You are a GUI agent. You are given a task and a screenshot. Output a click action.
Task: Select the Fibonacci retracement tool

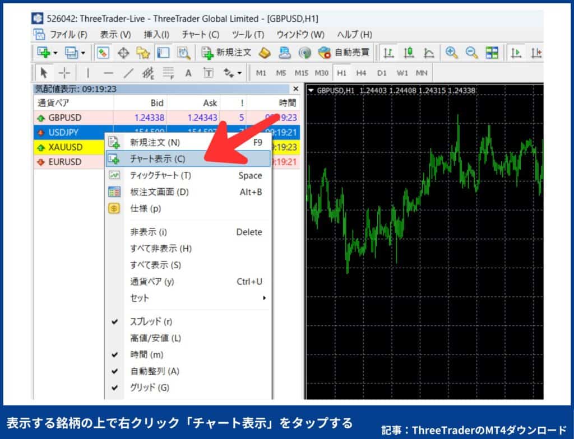pyautogui.click(x=168, y=73)
